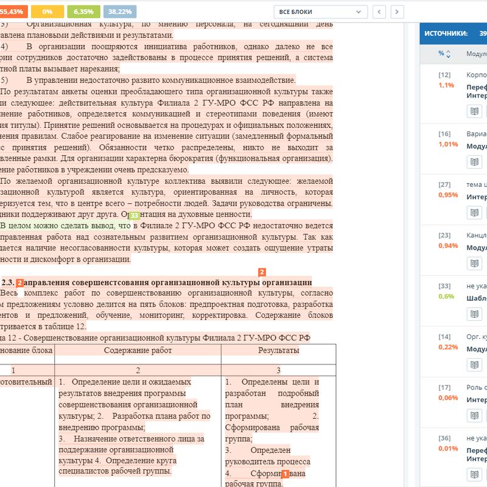Open book icon for source [23]
Screen dimensions: 487x487
(x=475, y=263)
